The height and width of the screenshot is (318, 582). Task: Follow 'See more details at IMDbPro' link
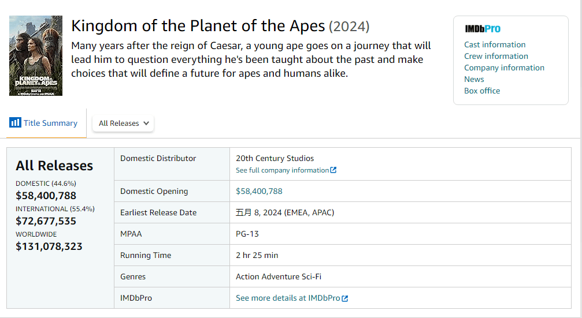point(288,298)
